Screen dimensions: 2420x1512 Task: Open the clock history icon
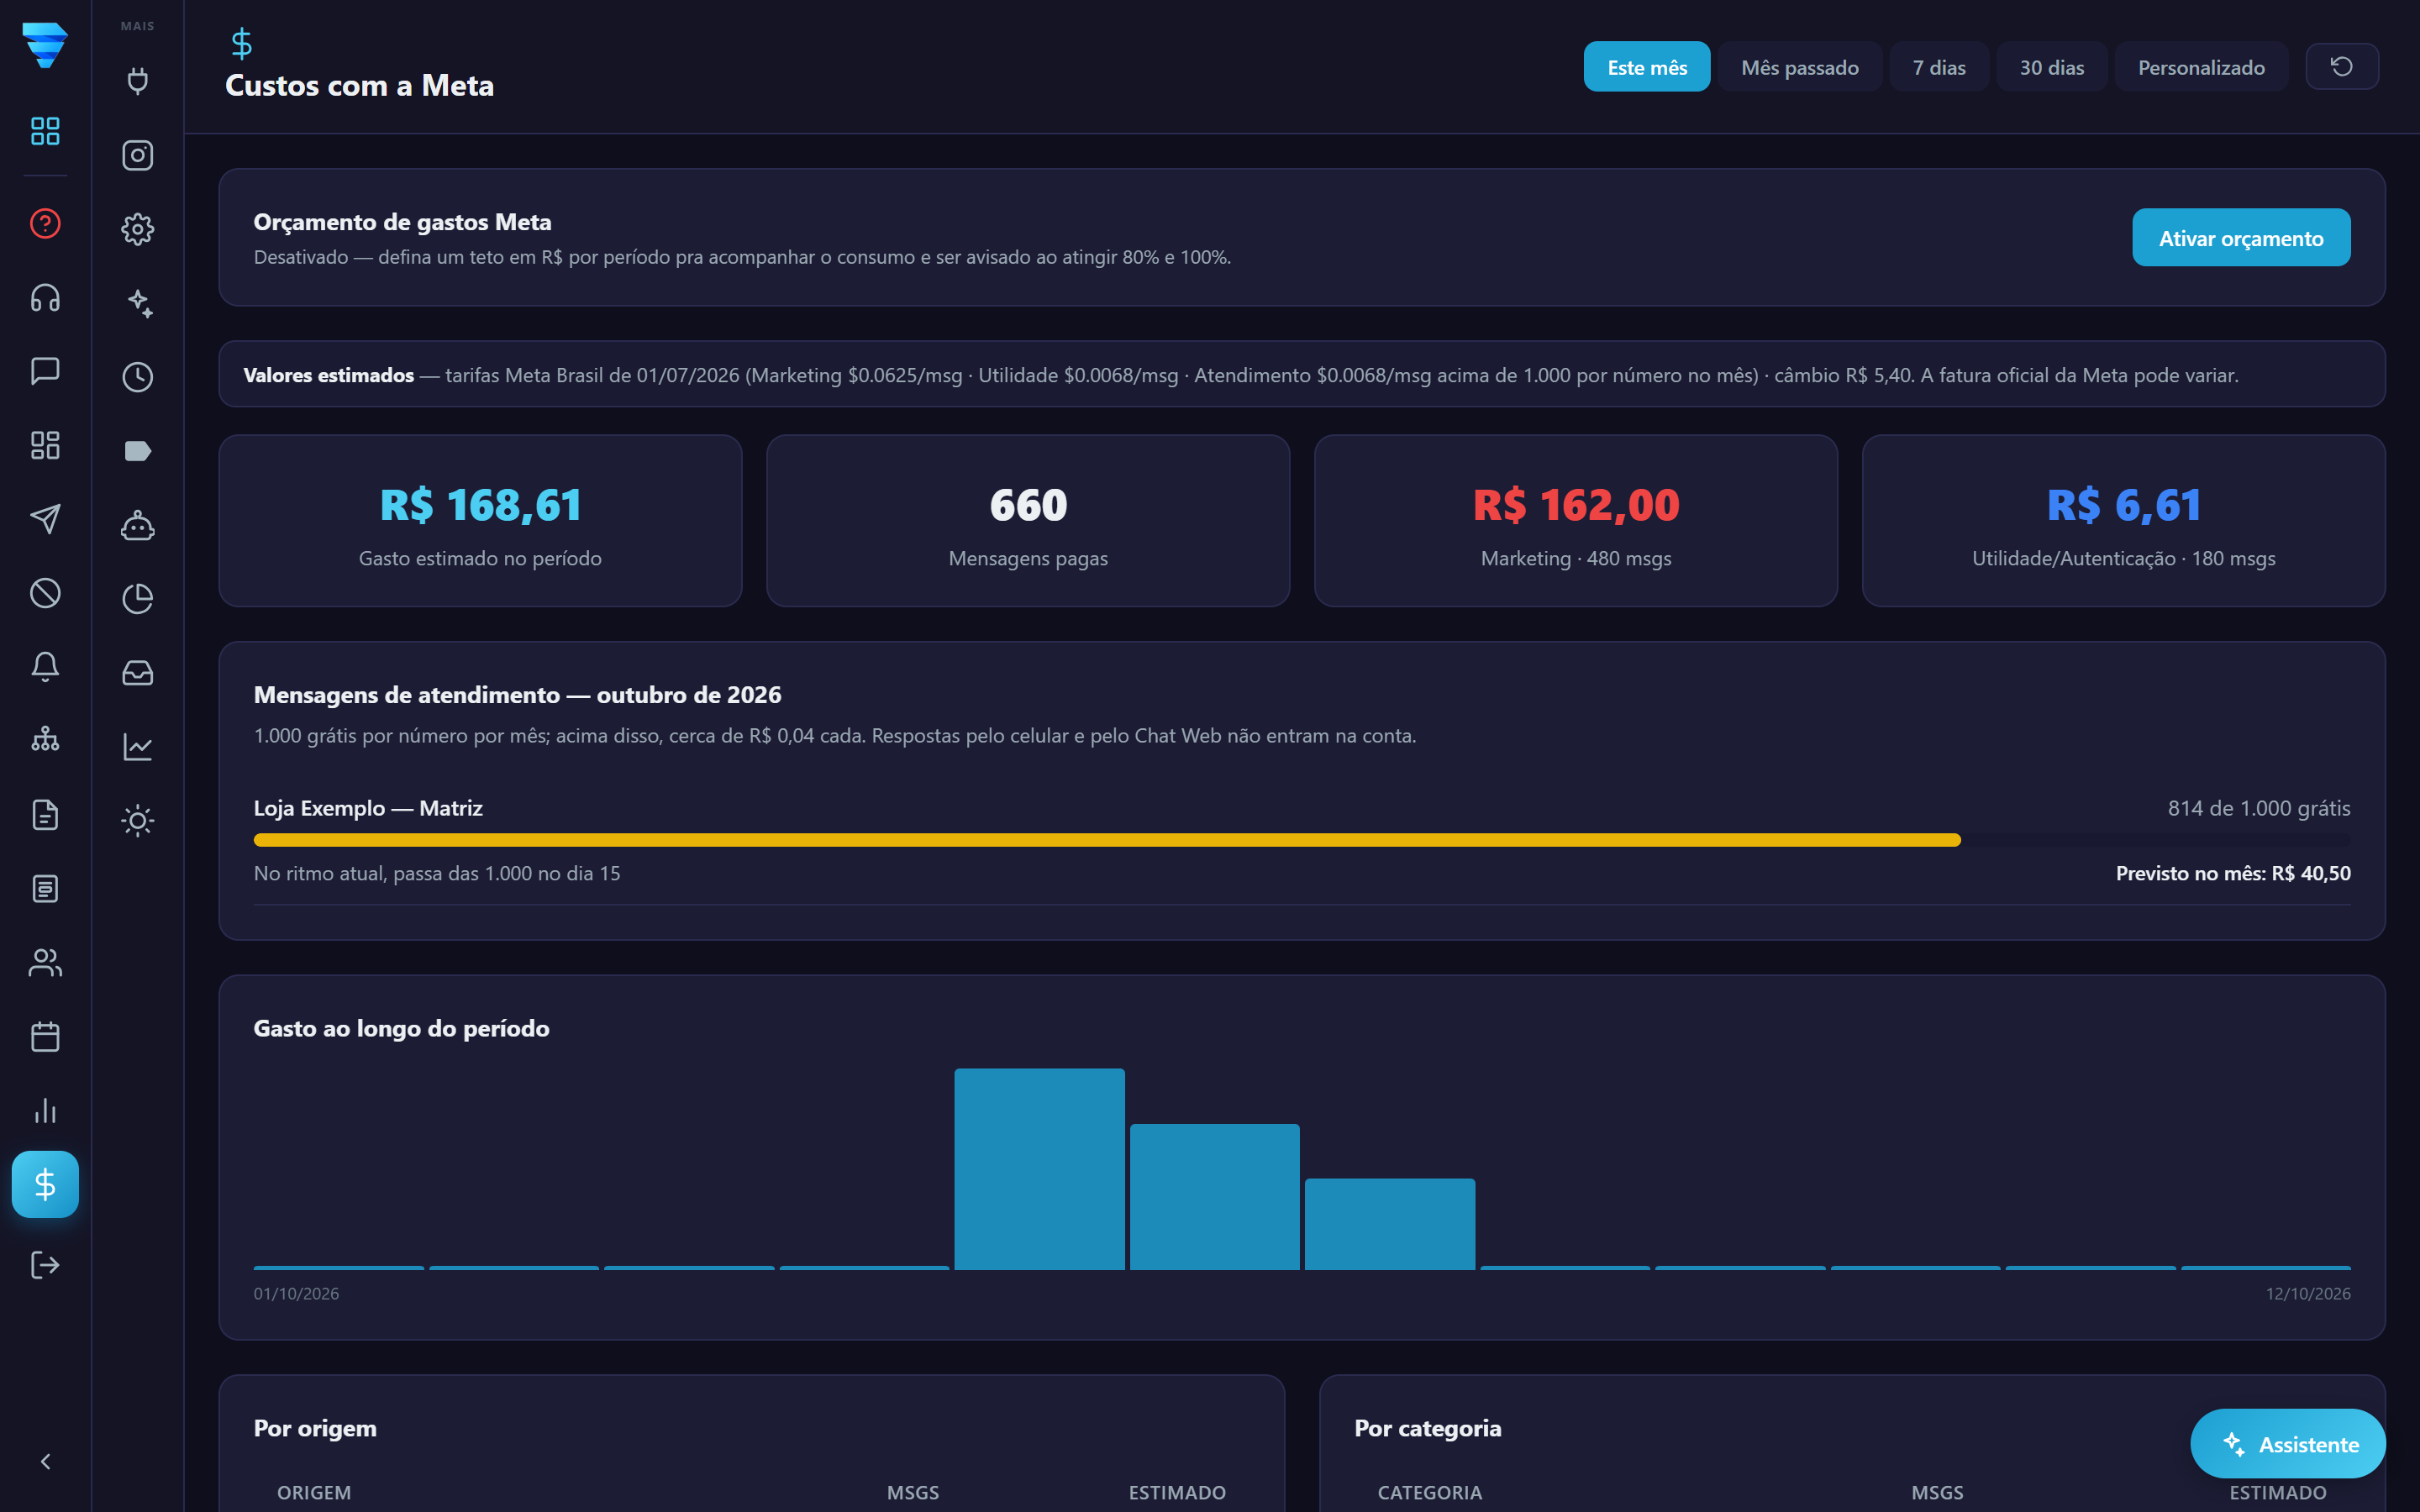coord(138,377)
